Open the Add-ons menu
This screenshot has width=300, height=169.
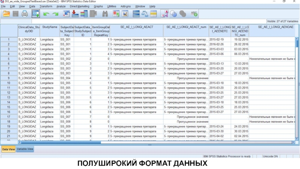126,6
